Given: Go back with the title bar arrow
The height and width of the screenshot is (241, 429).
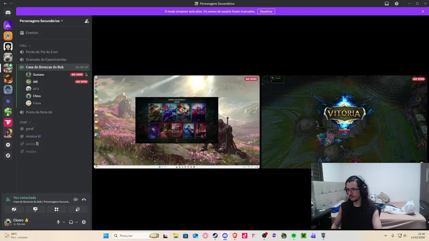Looking at the screenshot, I should (5, 4).
